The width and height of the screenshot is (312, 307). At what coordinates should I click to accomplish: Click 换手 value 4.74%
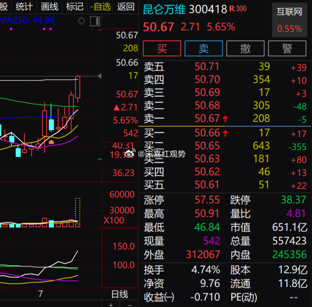[205, 270]
